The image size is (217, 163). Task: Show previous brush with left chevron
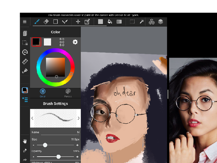(32, 118)
